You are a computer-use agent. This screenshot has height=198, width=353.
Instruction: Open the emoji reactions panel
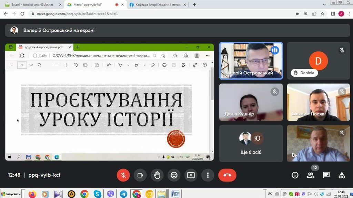tap(174, 175)
